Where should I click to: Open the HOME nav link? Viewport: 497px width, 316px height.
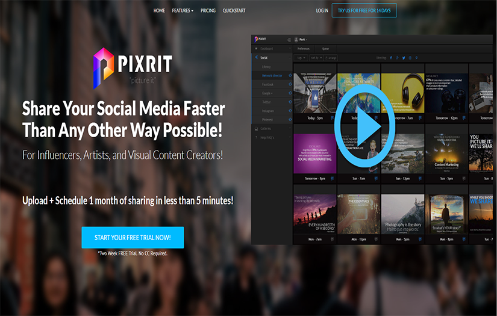(159, 10)
